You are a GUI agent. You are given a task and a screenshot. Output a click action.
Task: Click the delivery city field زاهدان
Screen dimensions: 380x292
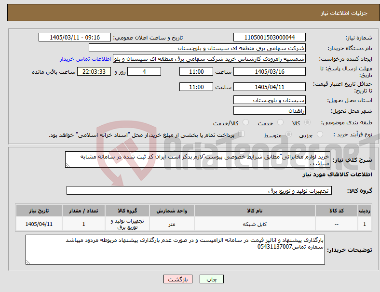(270, 111)
